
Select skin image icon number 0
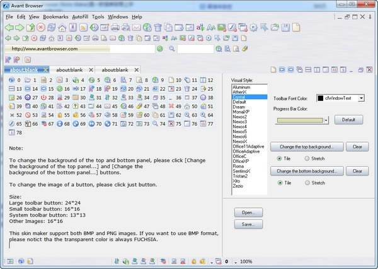click(x=11, y=80)
